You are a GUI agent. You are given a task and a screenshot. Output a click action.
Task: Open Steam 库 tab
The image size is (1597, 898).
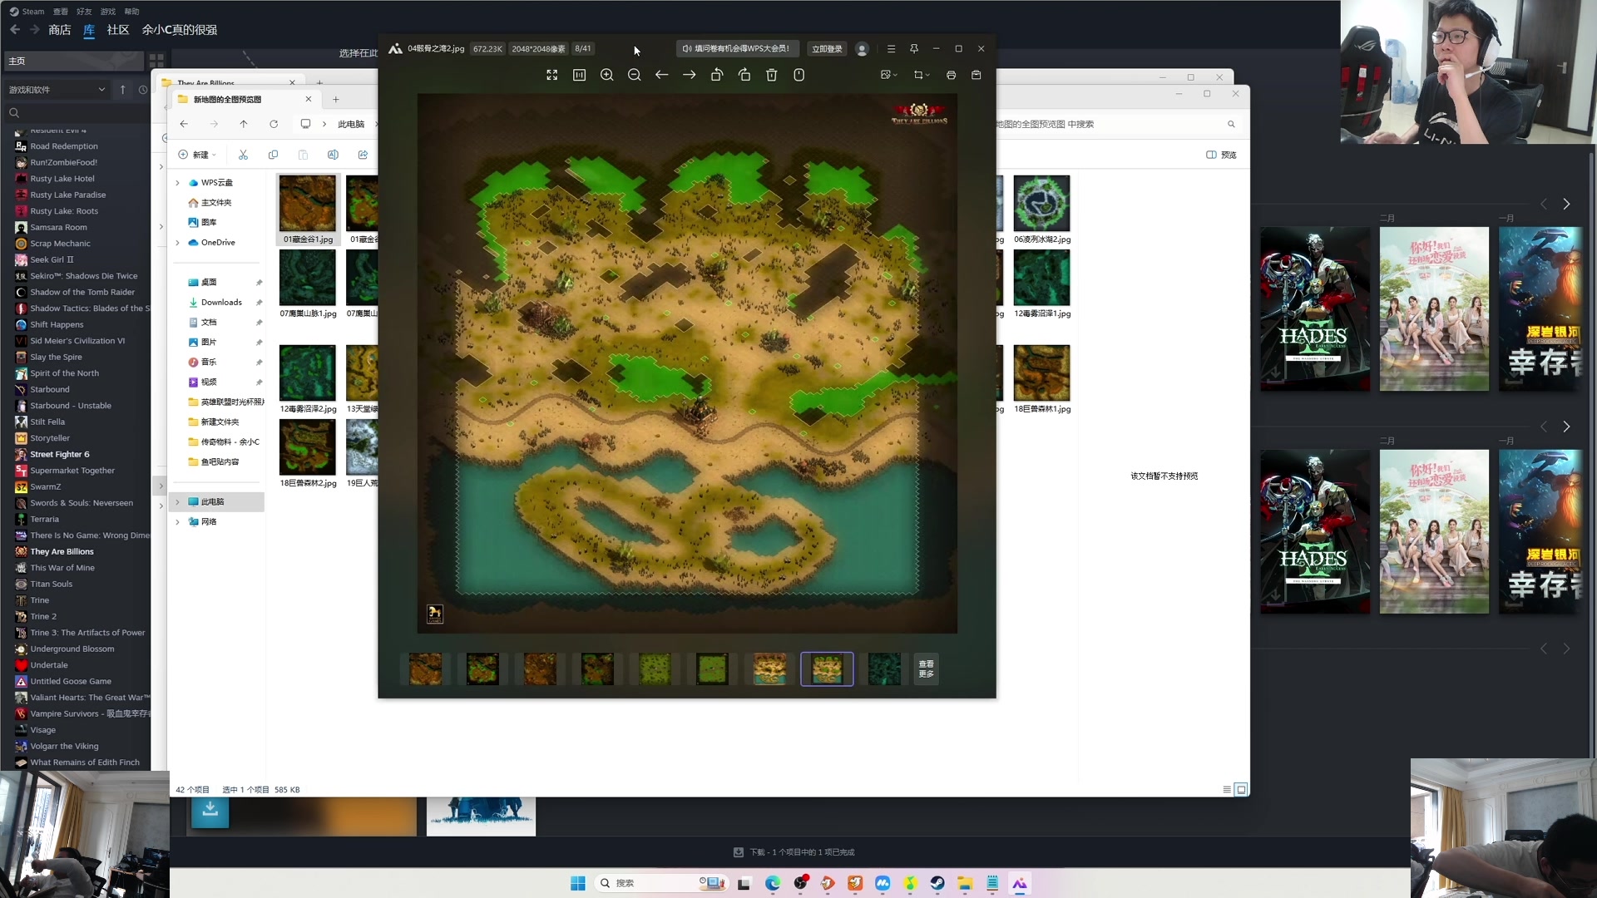coord(89,30)
